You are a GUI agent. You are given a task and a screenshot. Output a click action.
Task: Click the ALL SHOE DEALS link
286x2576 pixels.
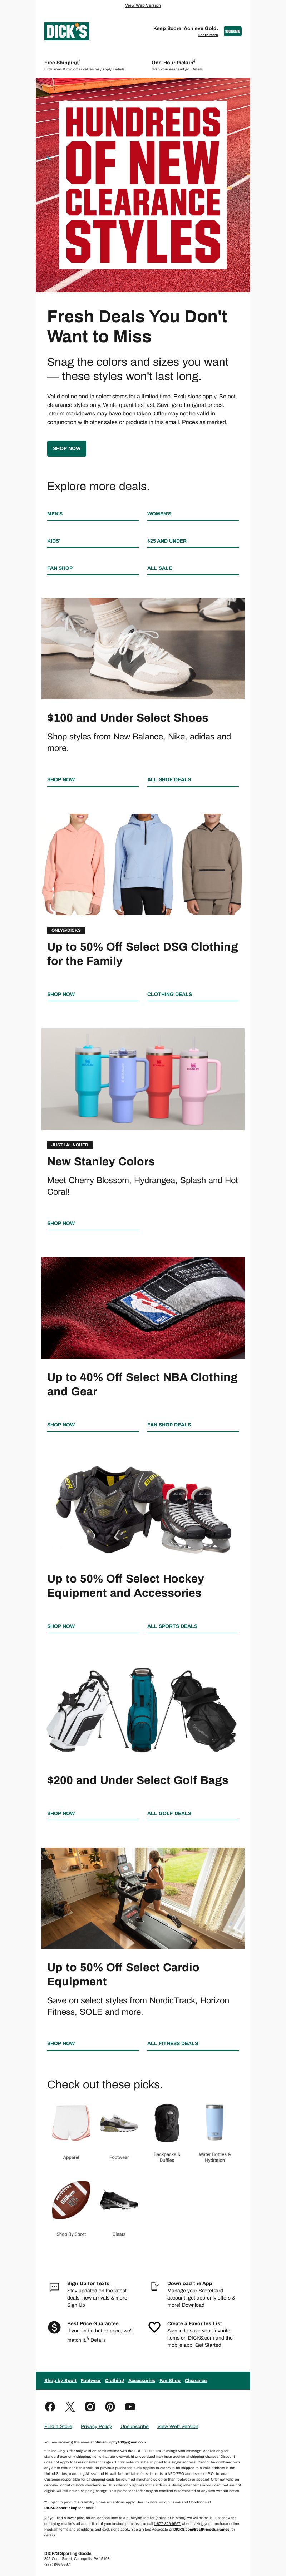pyautogui.click(x=169, y=779)
